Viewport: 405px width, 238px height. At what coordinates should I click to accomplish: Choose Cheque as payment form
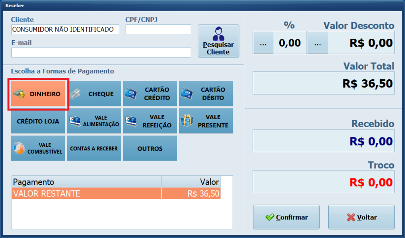point(94,94)
